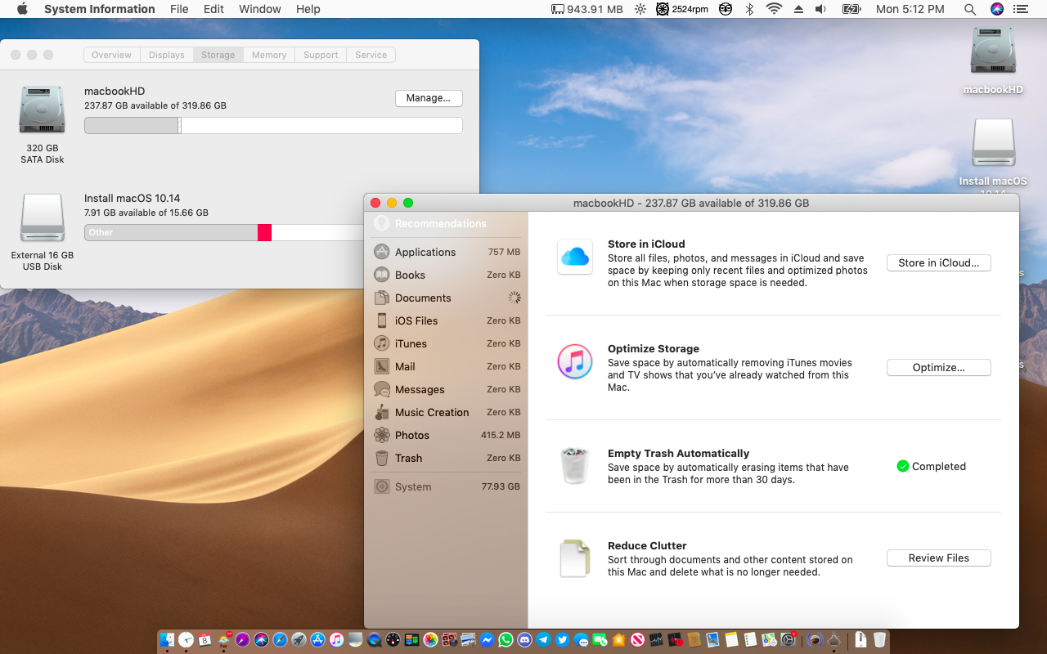The width and height of the screenshot is (1047, 654).
Task: Open the Trash in the Dock
Action: [x=879, y=640]
